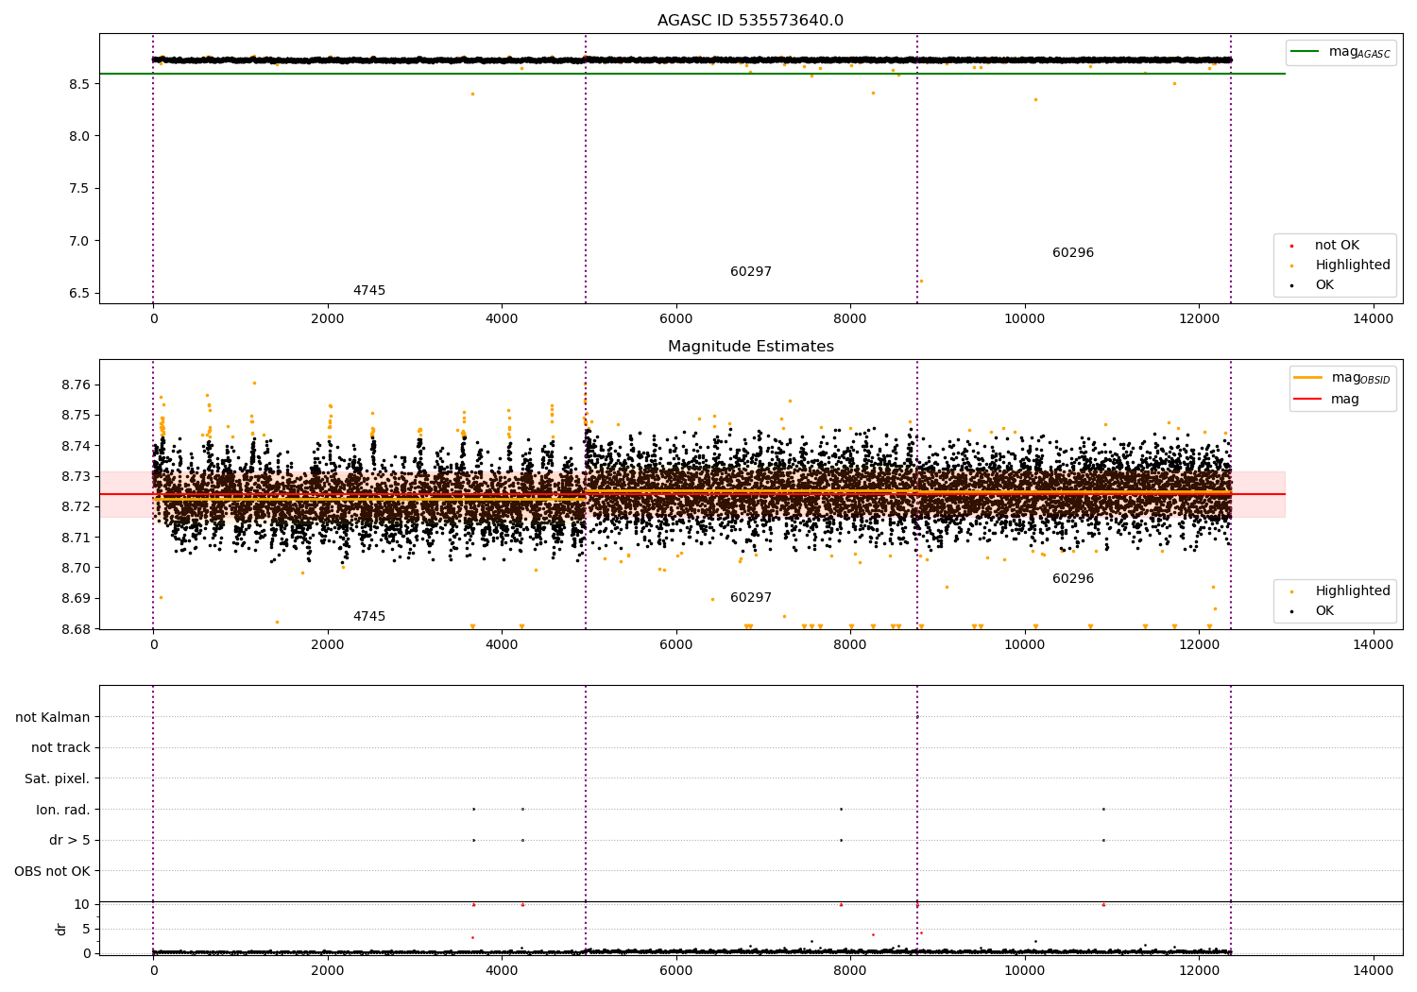Select the 'not track' row label
Screen dimensions: 1417x992
pos(60,747)
